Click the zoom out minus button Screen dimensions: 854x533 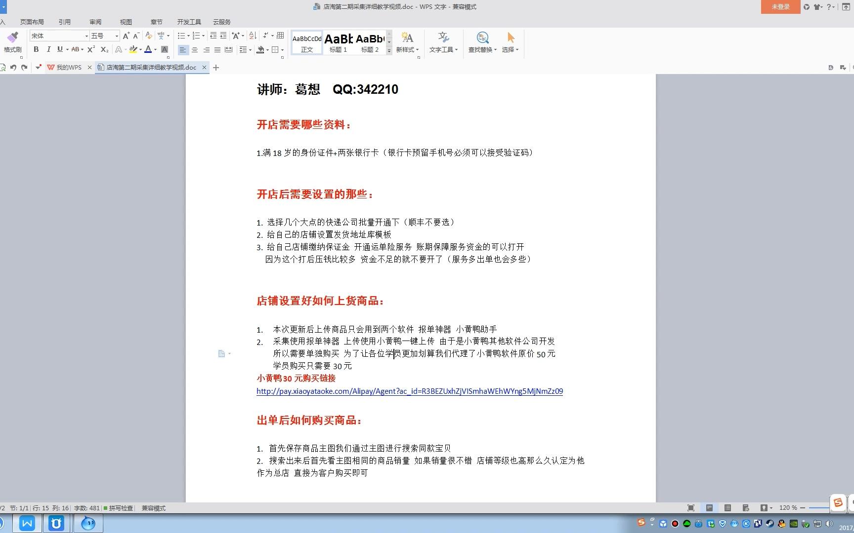pyautogui.click(x=803, y=508)
